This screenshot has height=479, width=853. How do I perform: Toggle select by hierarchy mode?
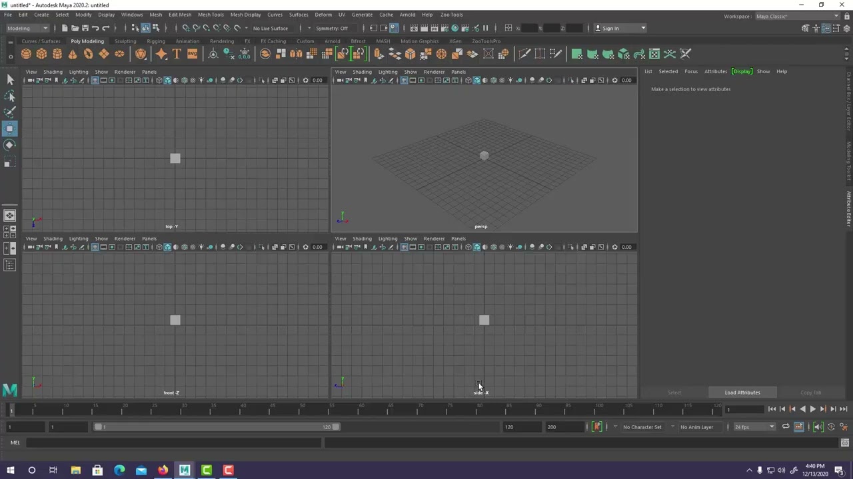(135, 28)
